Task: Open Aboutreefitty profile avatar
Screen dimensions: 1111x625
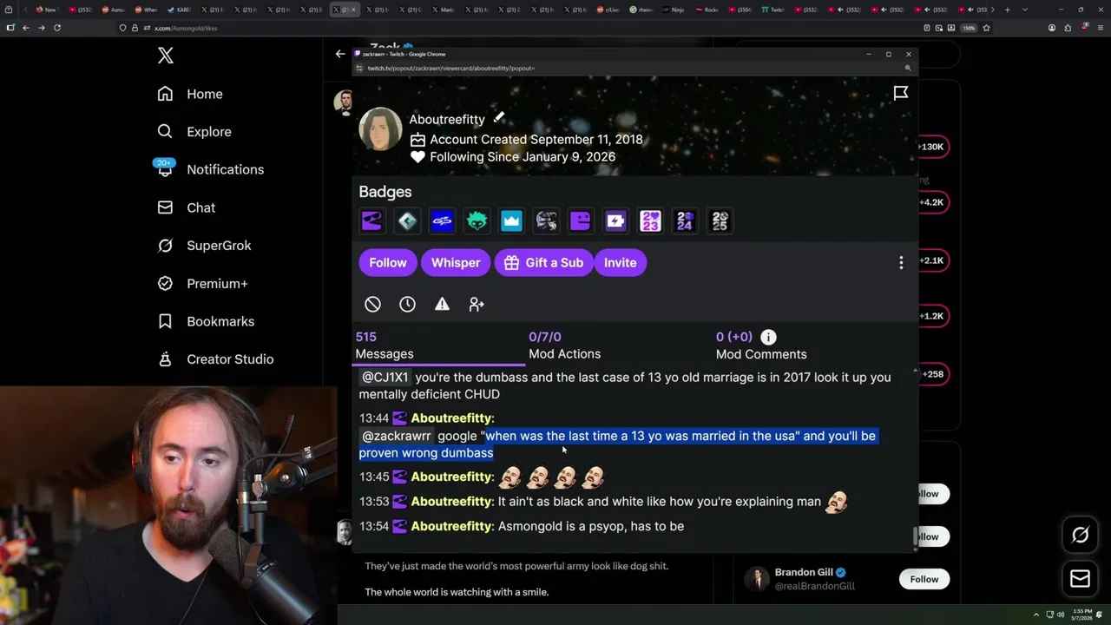Action: pos(380,129)
